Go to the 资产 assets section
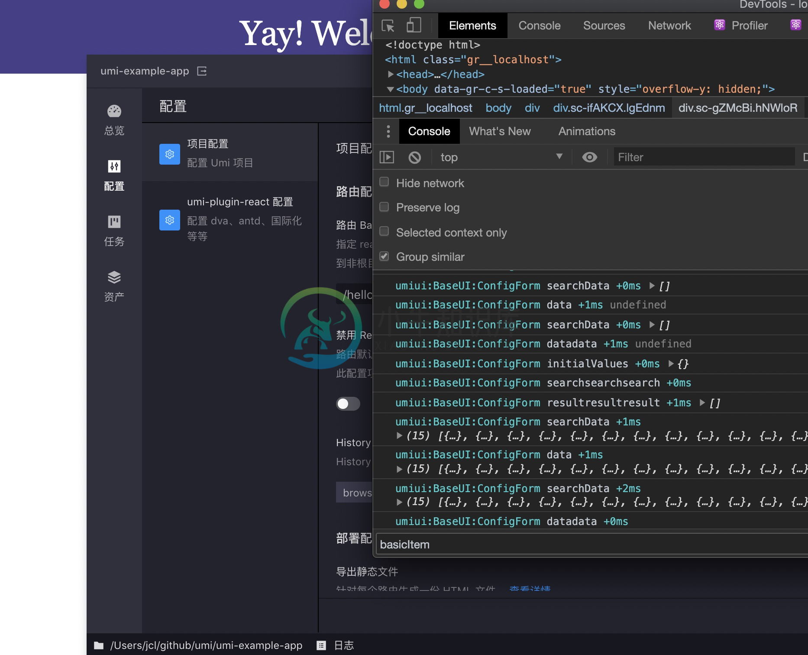This screenshot has width=808, height=655. 114,287
